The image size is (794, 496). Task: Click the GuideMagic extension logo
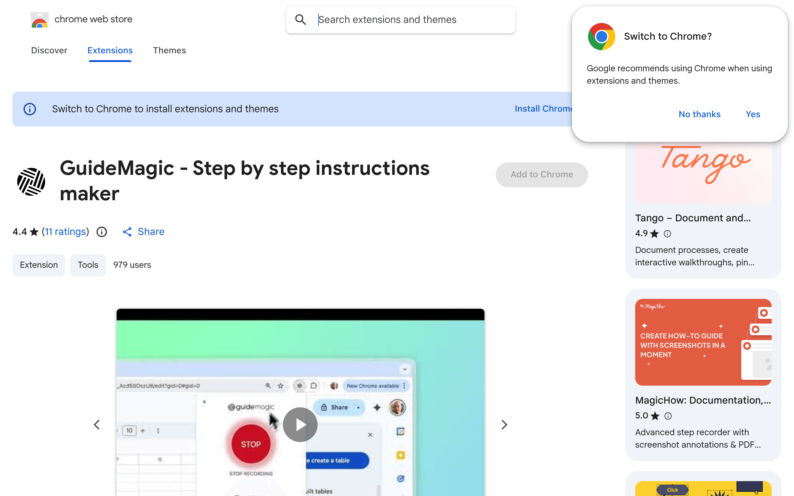pos(31,181)
